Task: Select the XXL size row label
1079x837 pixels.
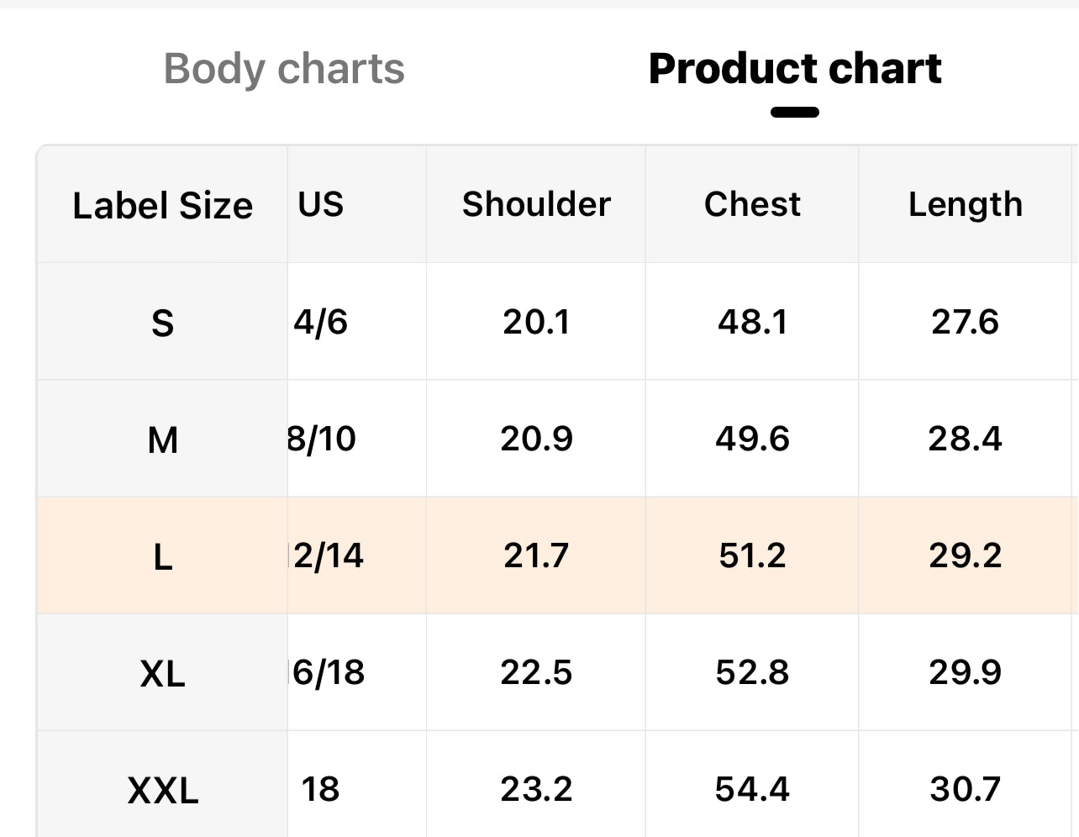Action: click(x=162, y=791)
